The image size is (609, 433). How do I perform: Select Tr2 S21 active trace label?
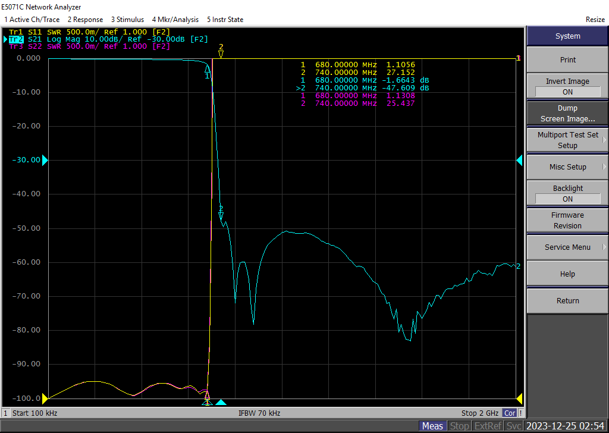pyautogui.click(x=16, y=39)
